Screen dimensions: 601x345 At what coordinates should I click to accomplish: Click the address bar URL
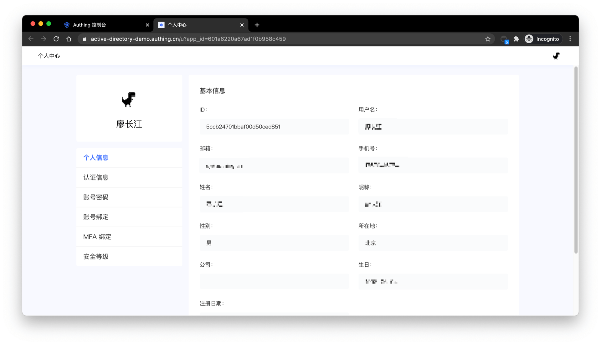tap(188, 39)
